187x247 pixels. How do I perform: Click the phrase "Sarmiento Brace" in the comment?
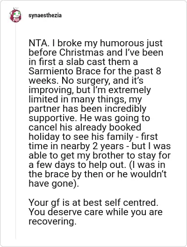[65, 71]
